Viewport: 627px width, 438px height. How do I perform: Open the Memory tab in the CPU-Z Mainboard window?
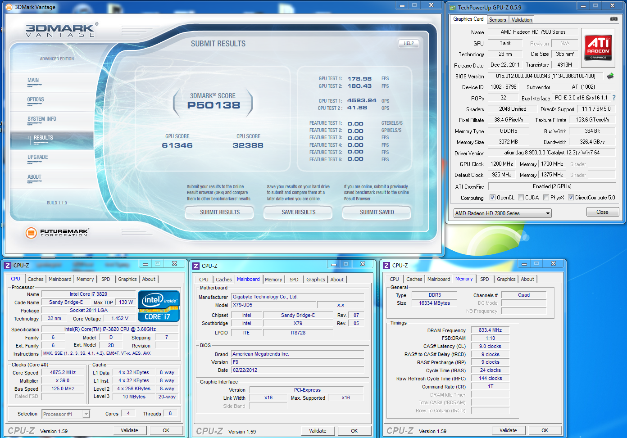pos(273,280)
